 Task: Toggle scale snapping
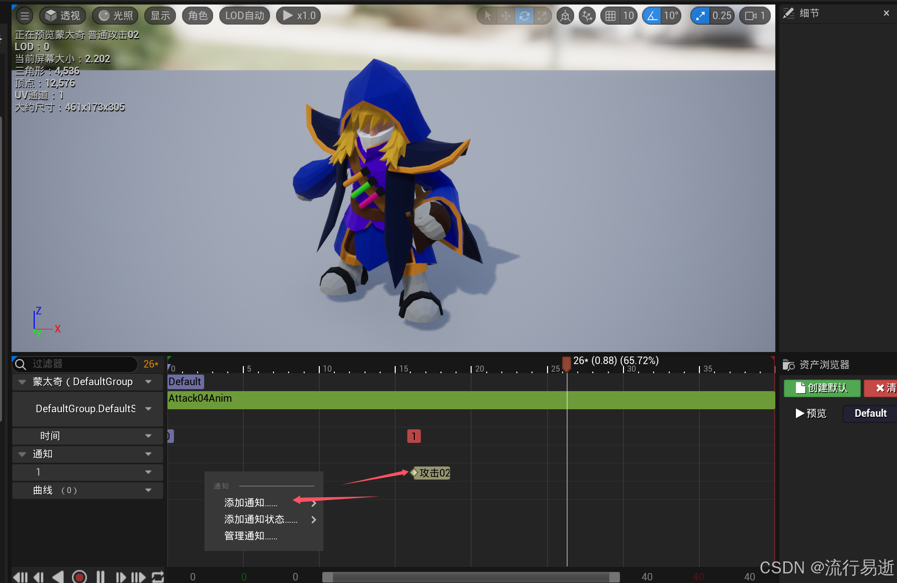click(700, 16)
